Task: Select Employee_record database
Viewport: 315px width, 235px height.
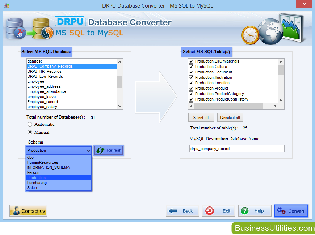Action: [x=72, y=102]
